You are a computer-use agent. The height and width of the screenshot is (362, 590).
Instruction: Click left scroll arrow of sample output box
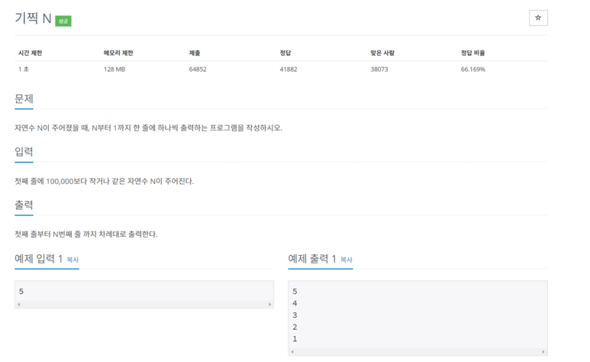click(292, 352)
